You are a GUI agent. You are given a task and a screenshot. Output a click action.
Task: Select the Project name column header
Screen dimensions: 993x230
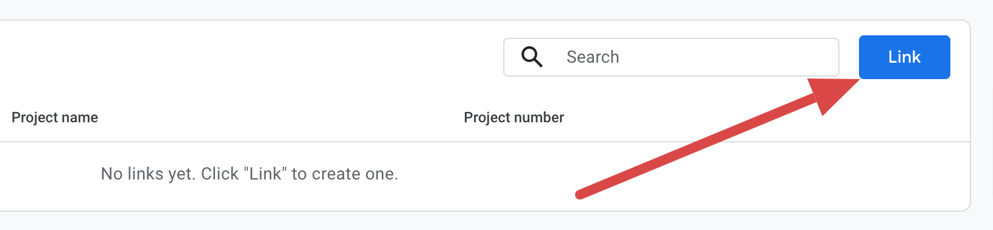(x=55, y=117)
